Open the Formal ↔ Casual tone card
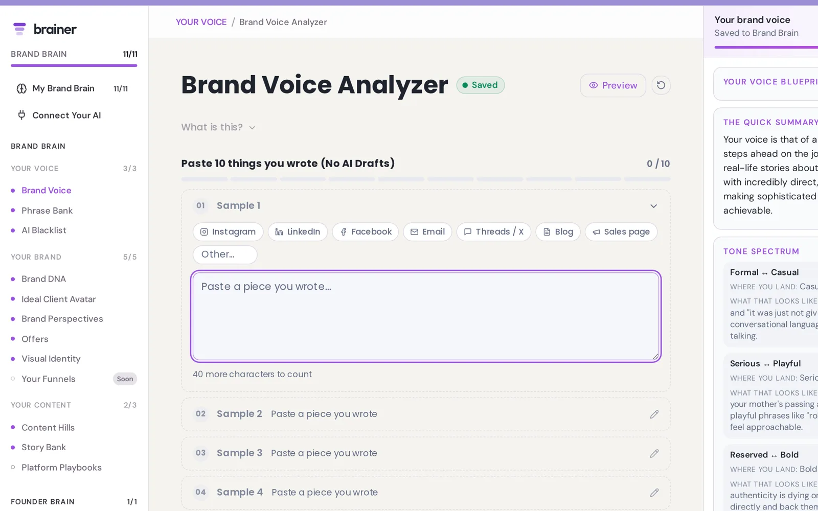The width and height of the screenshot is (818, 511). pos(771,305)
